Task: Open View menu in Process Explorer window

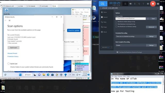Action: tap(82, 12)
